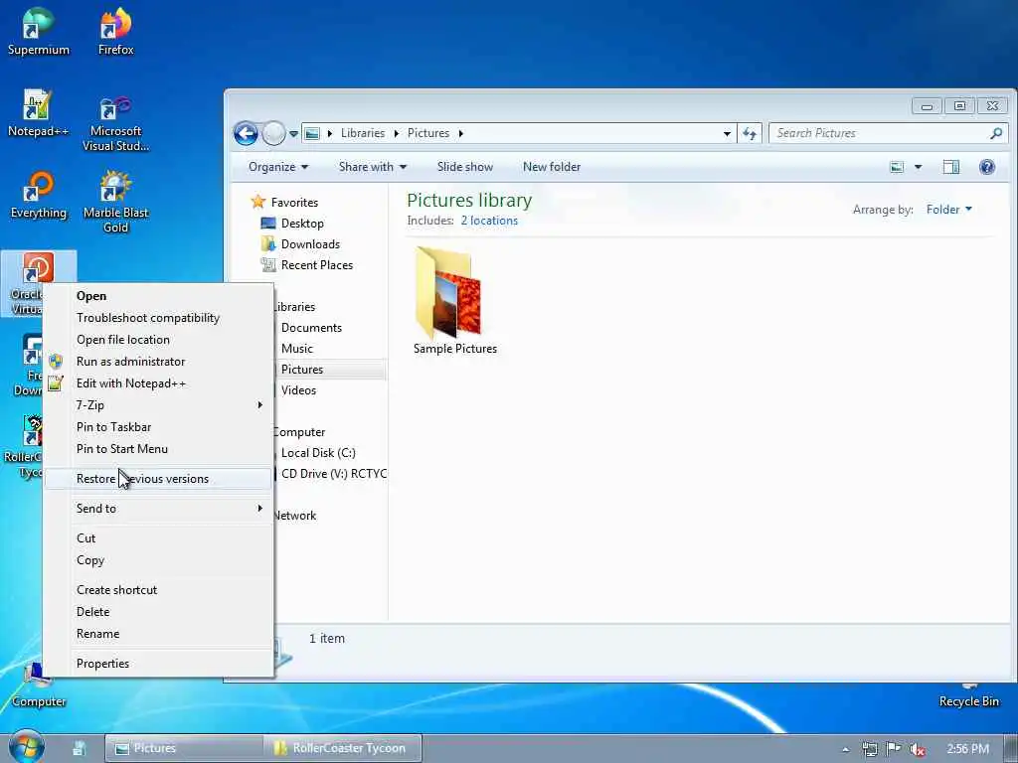
Task: Select the Marble Blast Gold desktop icon
Action: (115, 202)
